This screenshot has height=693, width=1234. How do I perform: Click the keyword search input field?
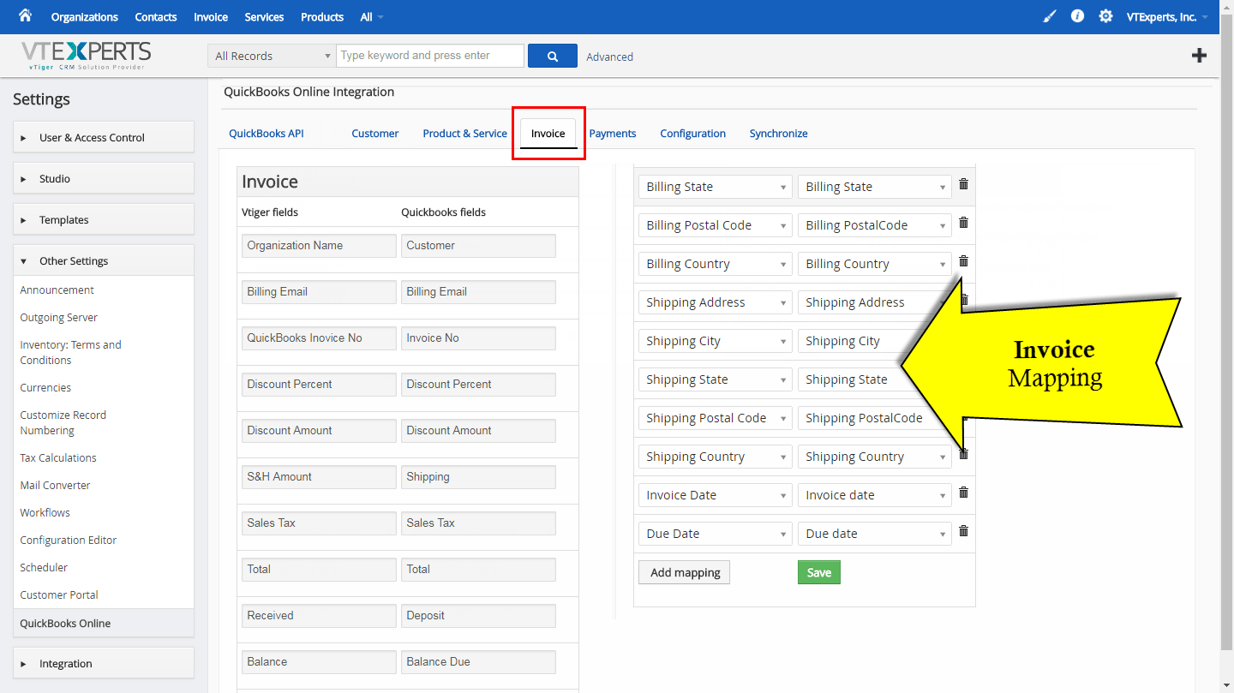point(430,55)
